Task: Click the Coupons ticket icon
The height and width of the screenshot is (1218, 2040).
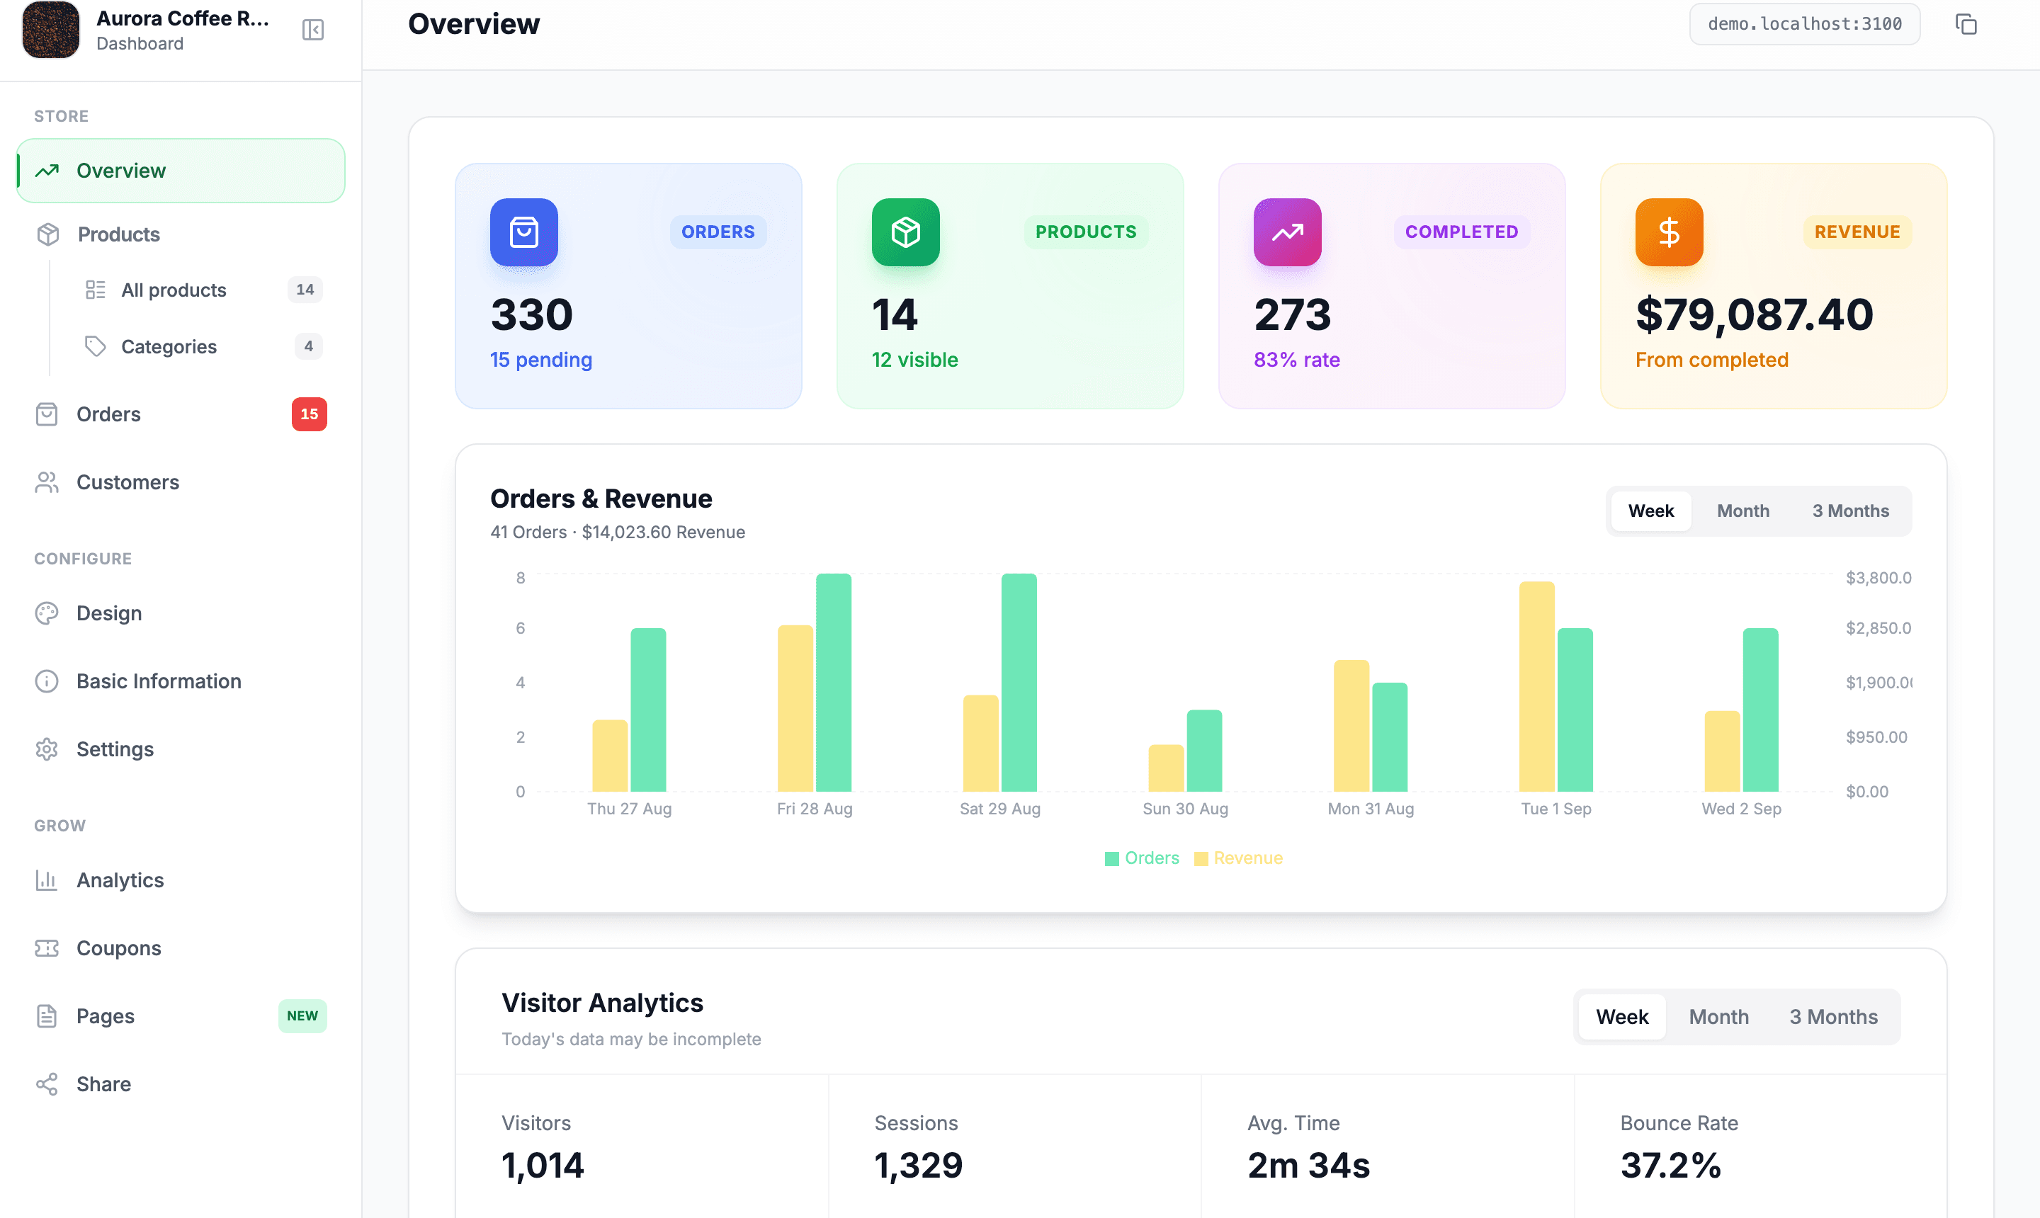Action: click(47, 949)
